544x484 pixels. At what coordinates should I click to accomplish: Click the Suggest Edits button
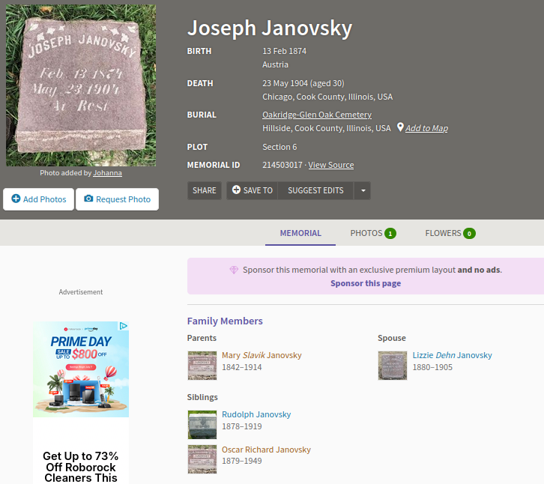315,190
